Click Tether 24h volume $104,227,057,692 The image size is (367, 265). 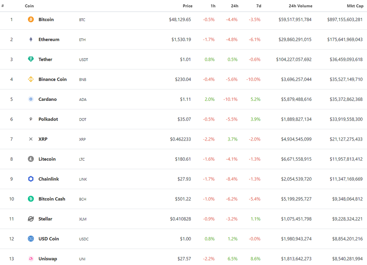294,59
